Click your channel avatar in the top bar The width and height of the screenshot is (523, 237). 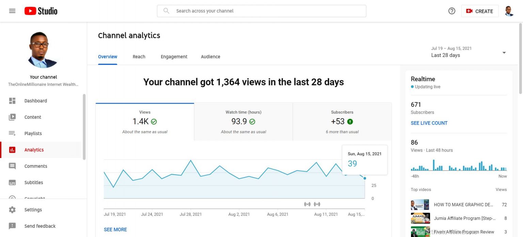click(x=509, y=11)
